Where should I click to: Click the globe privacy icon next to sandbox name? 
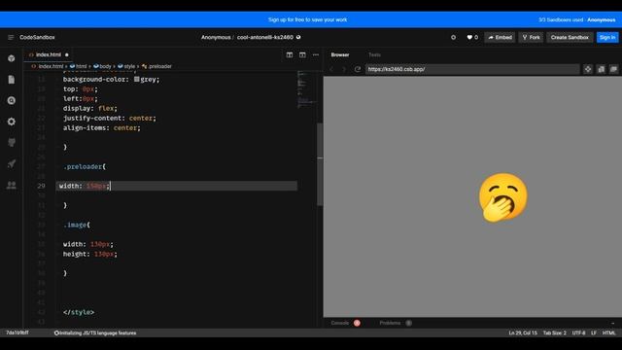pos(298,37)
